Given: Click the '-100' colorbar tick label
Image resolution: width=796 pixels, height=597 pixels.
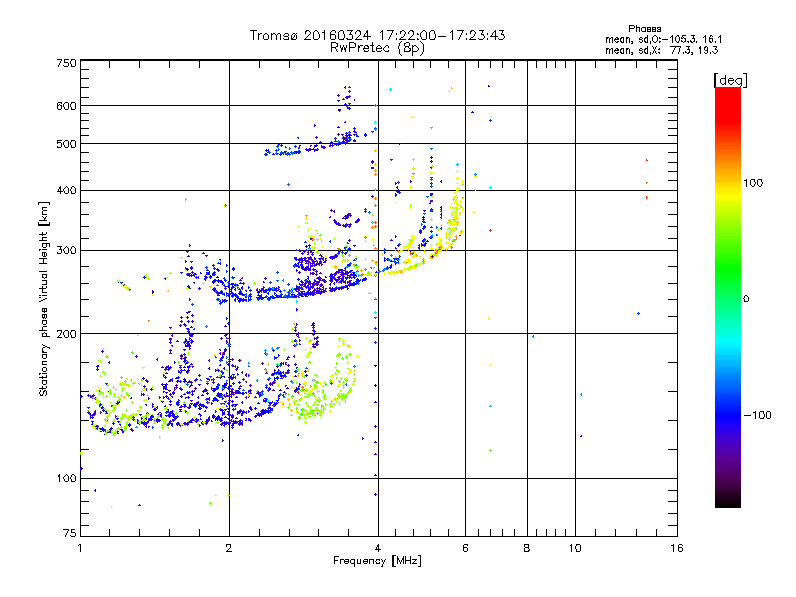Looking at the screenshot, I should (x=758, y=415).
